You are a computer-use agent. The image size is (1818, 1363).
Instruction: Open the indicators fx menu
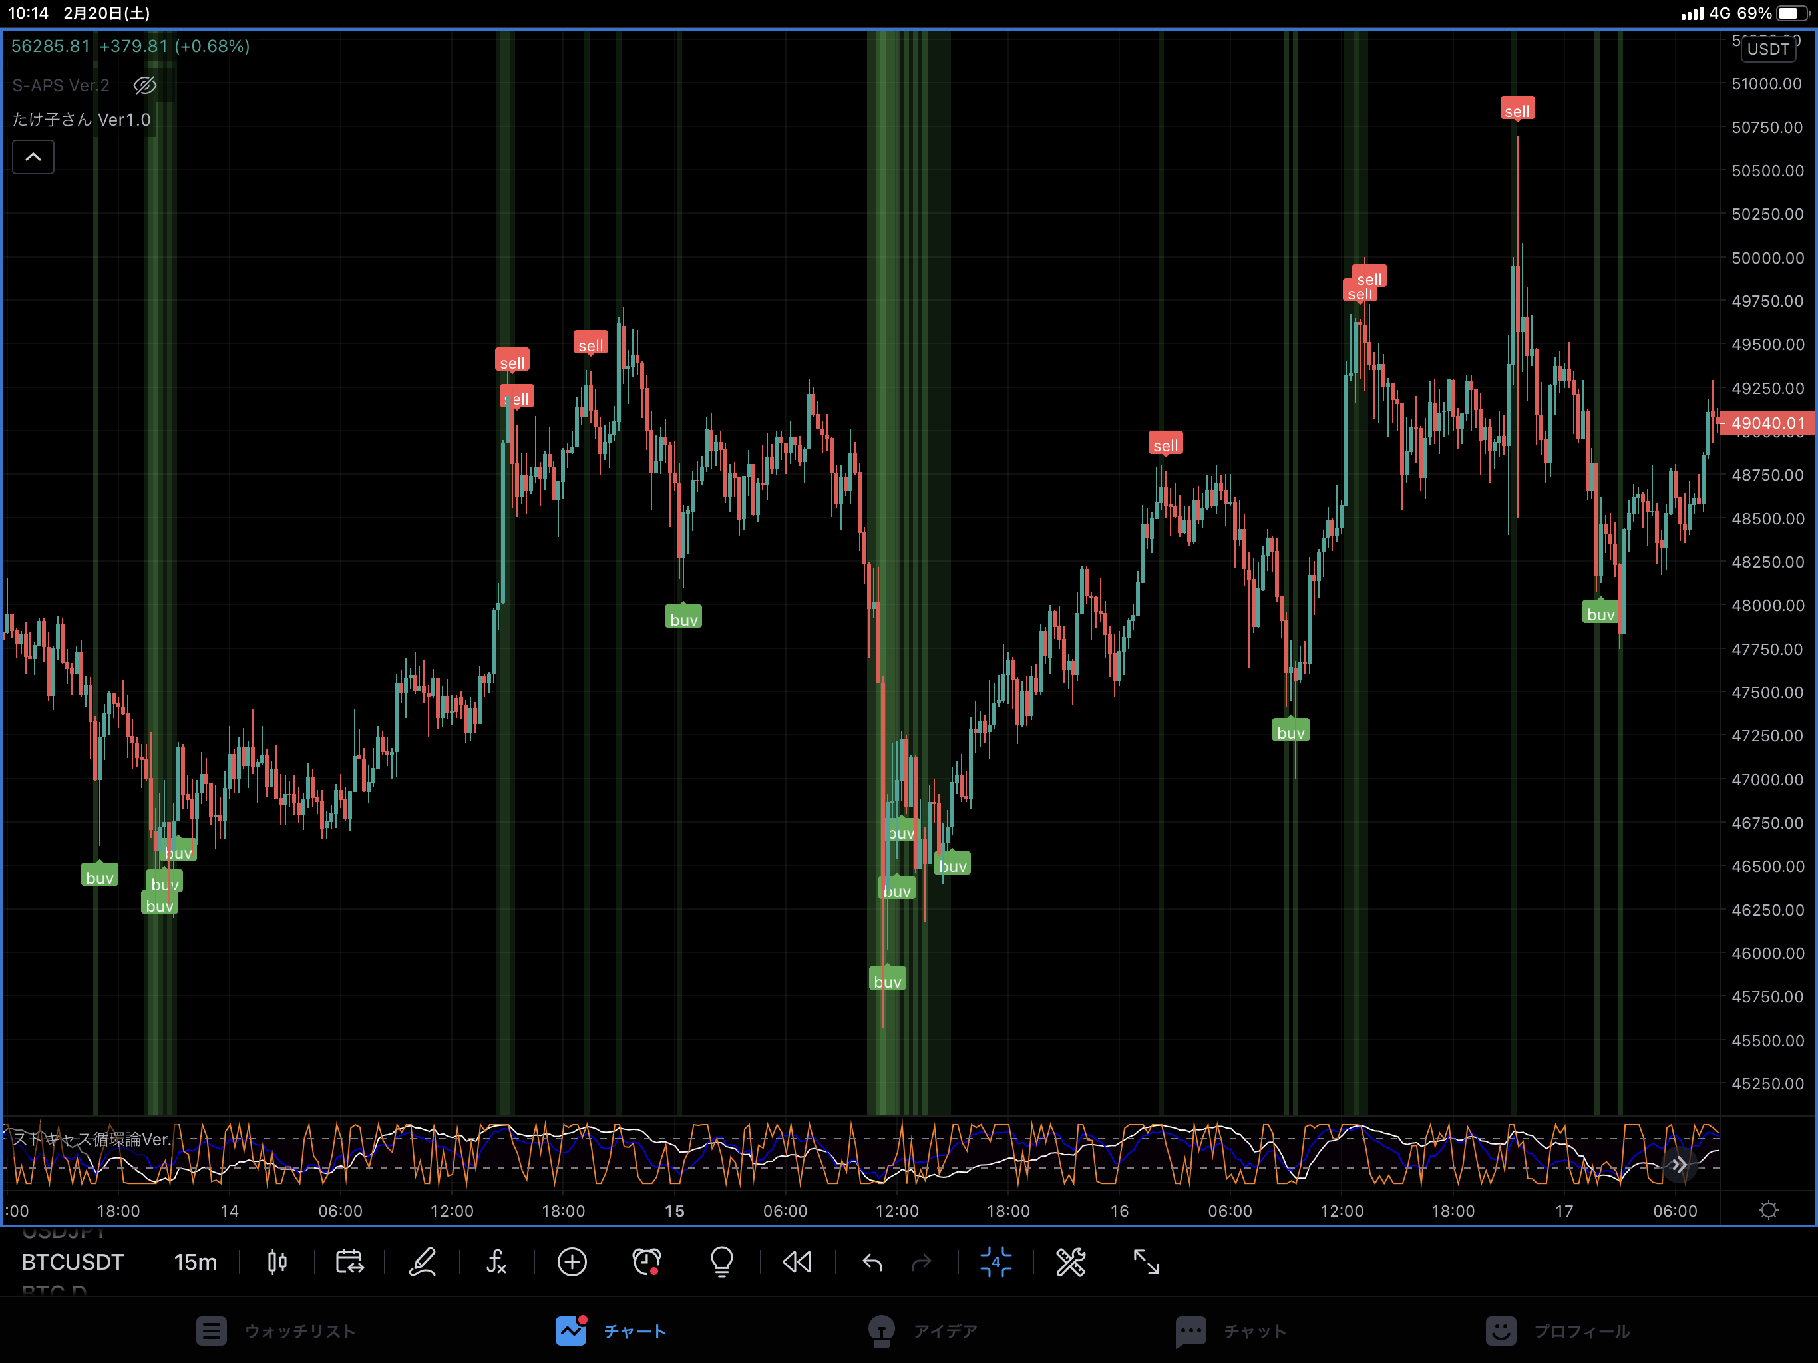click(x=496, y=1262)
